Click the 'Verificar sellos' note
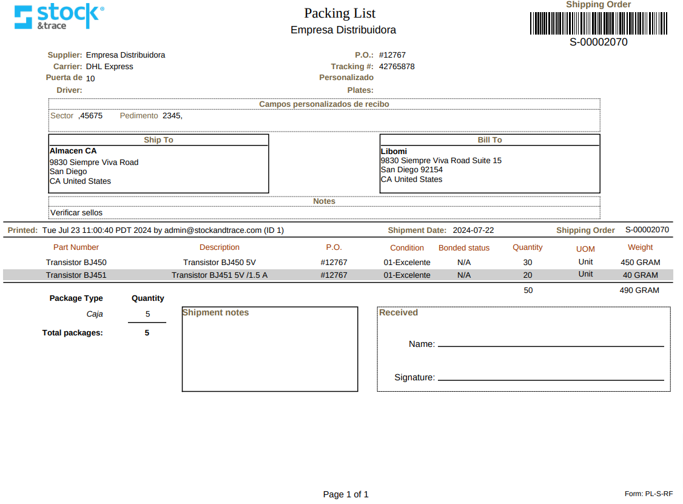This screenshot has height=504, width=683. [76, 212]
